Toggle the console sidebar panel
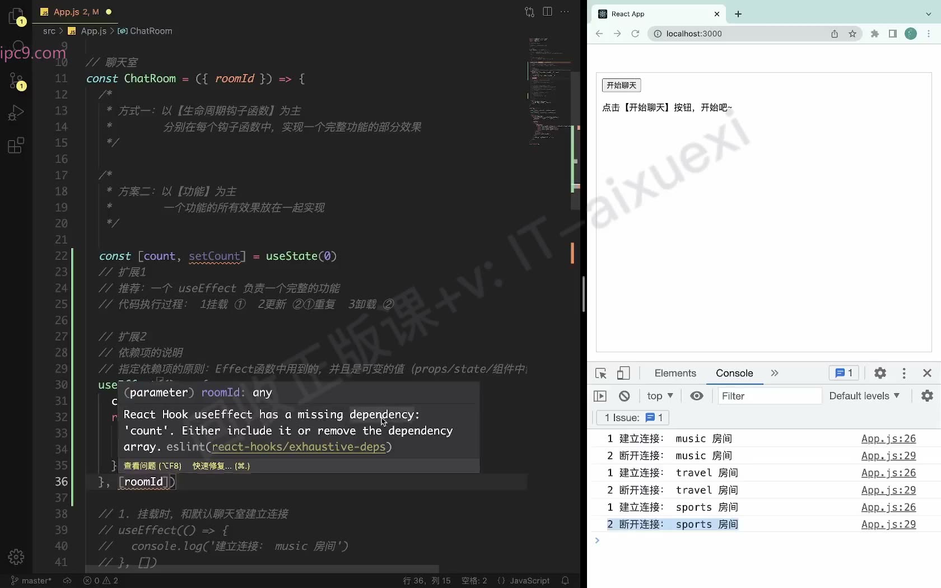 click(600, 396)
